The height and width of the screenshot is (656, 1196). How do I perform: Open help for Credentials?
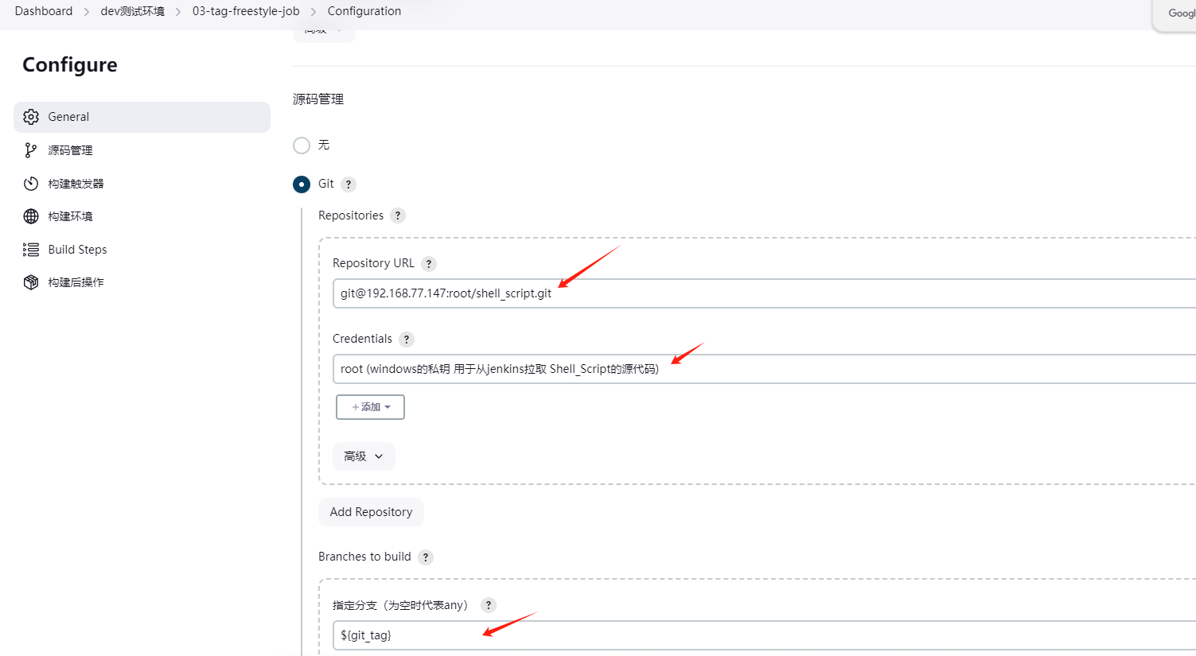(x=407, y=340)
